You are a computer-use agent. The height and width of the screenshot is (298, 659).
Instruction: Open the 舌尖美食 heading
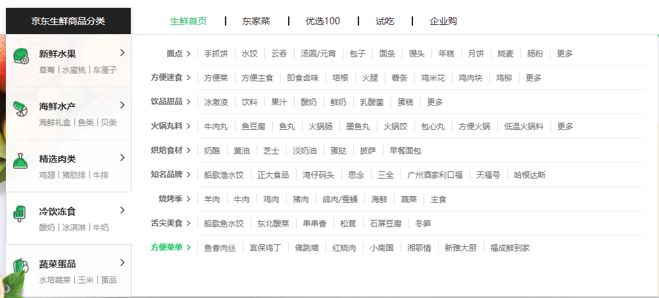171,224
